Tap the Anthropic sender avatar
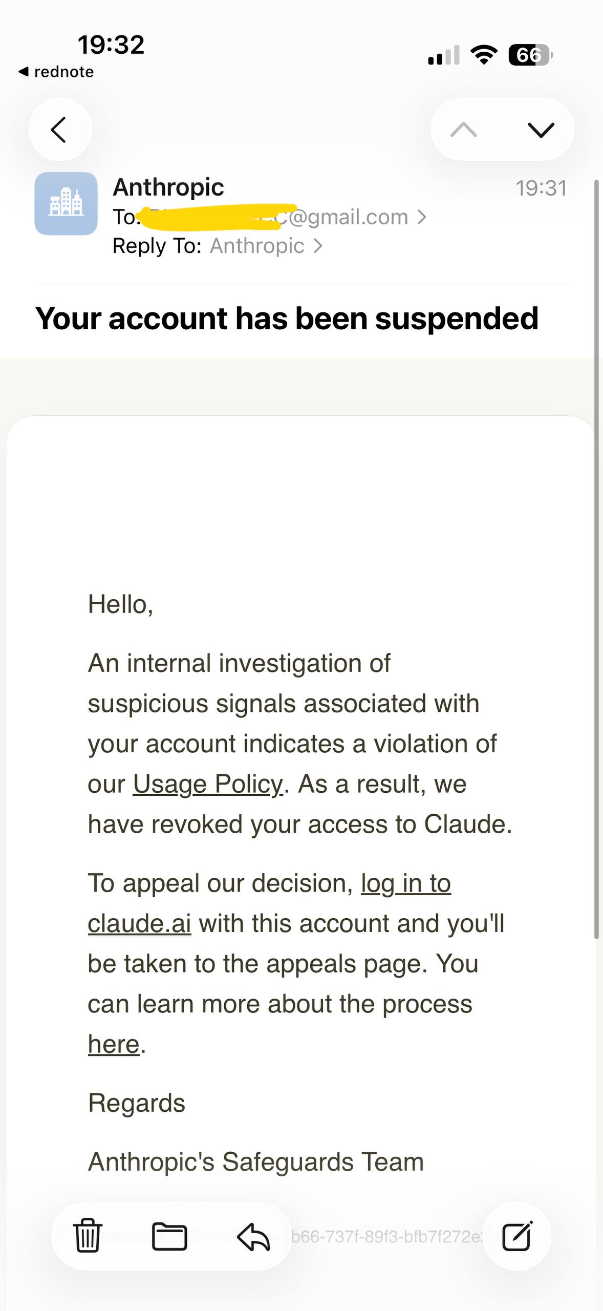 [x=66, y=203]
